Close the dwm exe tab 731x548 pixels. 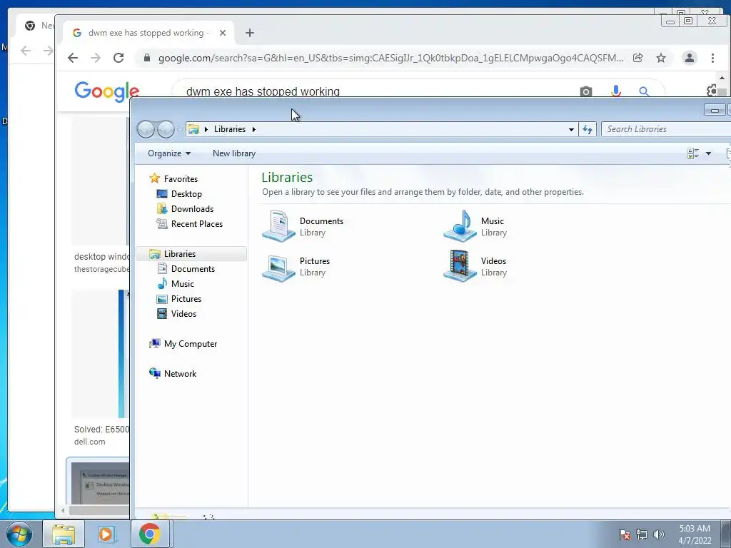click(223, 33)
